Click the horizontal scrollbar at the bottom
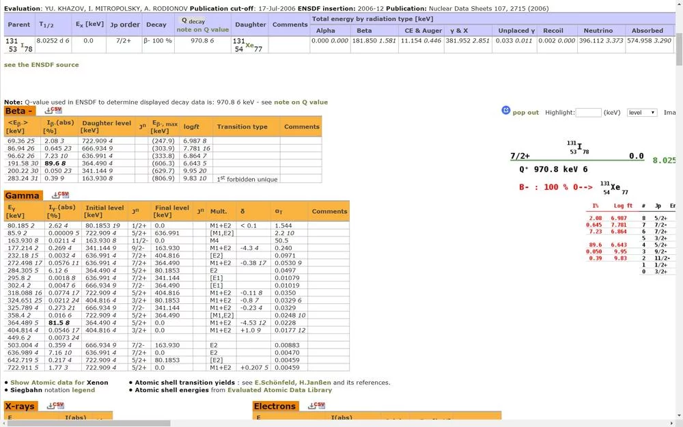 [x=89, y=424]
